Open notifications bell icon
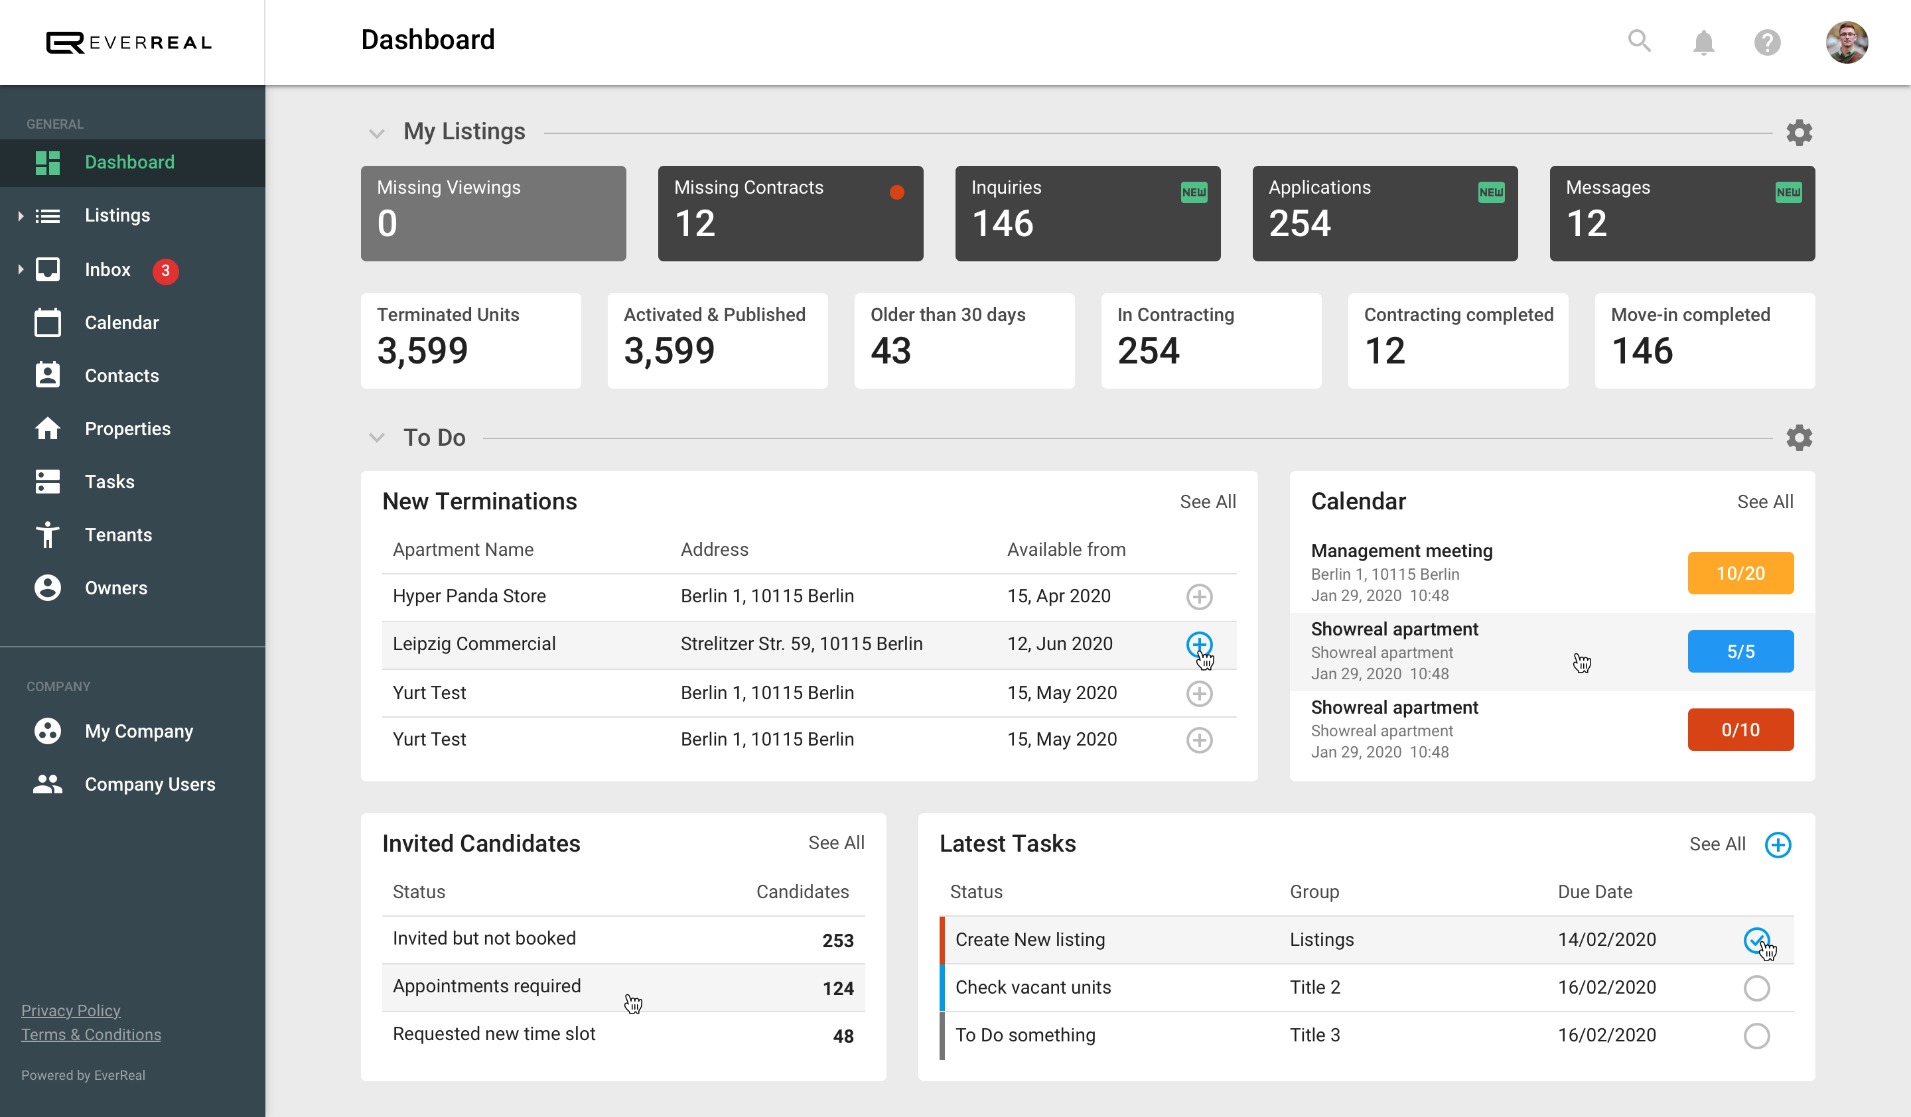The width and height of the screenshot is (1911, 1117). click(1703, 42)
